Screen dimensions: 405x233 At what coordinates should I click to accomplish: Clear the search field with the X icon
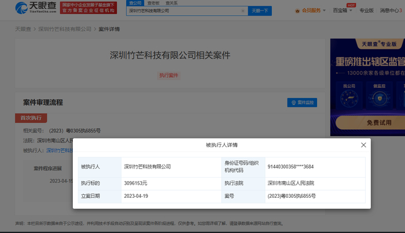click(243, 11)
